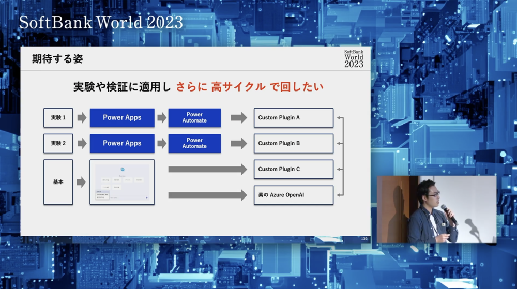Click the chat logo icon in the app screenshot
517x289 pixels.
(123, 170)
